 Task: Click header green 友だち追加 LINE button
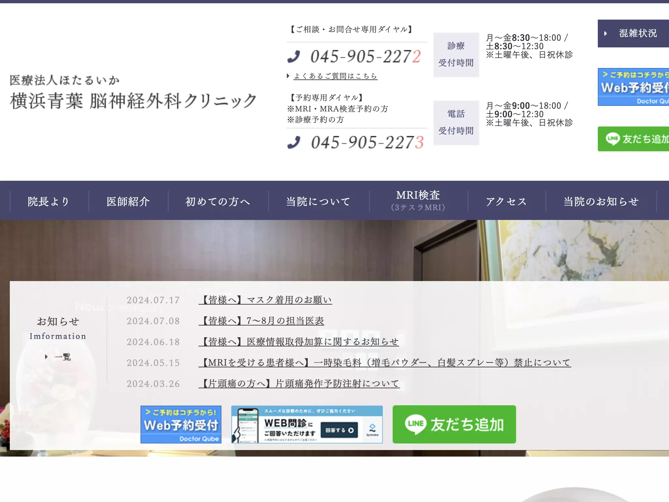[633, 139]
